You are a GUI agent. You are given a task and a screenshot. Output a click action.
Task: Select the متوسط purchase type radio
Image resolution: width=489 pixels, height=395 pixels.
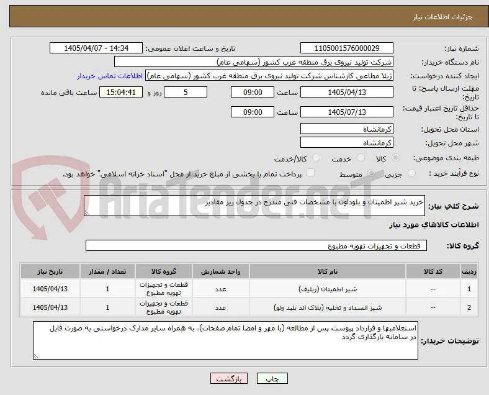(371, 173)
